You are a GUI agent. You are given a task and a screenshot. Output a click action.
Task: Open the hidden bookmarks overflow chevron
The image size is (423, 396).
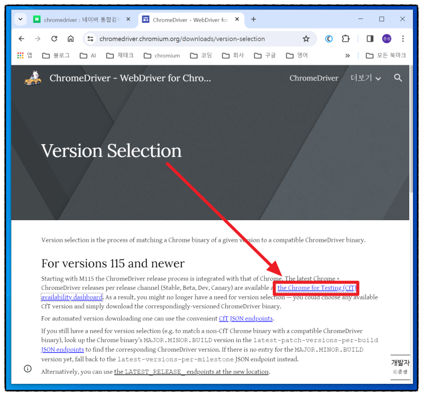[347, 55]
